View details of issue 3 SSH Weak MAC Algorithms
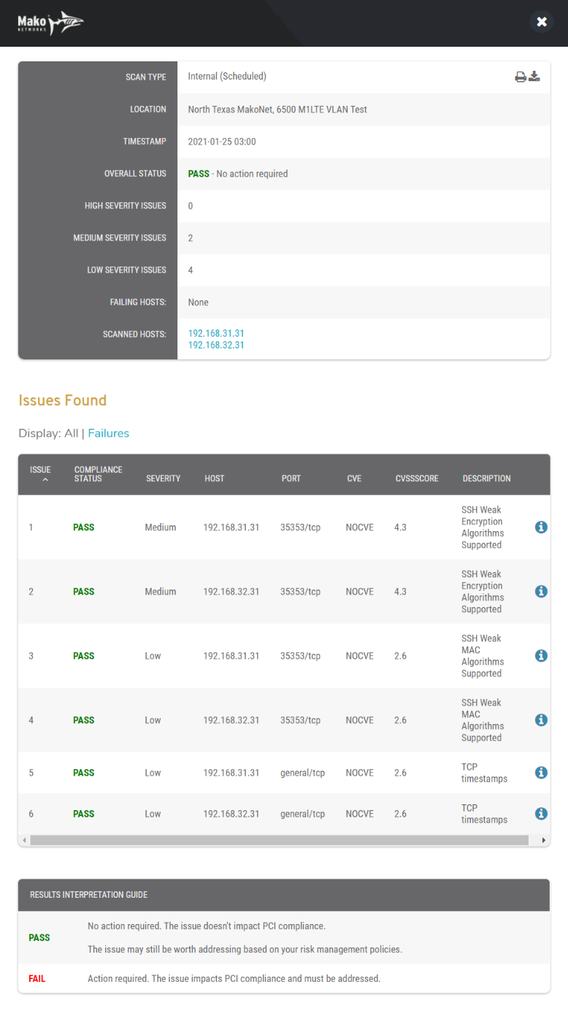 [x=540, y=655]
